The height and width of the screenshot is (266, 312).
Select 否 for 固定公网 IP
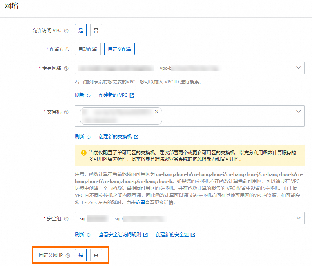tap(96, 255)
